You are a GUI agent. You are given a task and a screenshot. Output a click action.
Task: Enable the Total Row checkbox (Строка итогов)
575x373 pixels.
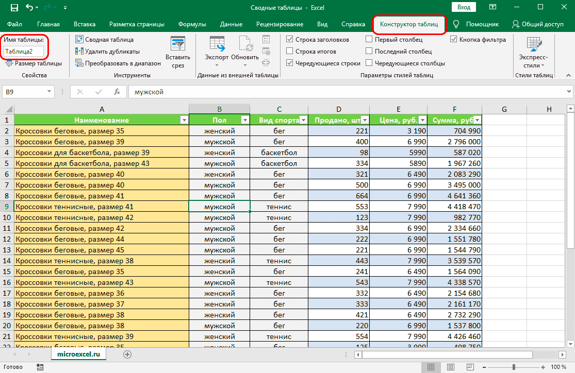point(290,52)
